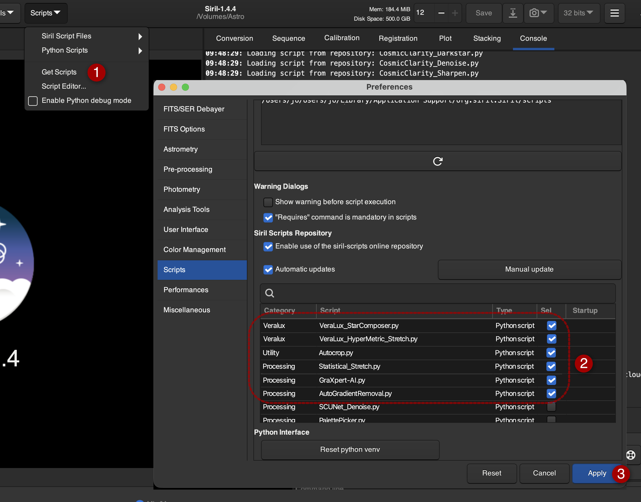Open the 32 bits dropdown
The width and height of the screenshot is (641, 502).
(x=579, y=13)
